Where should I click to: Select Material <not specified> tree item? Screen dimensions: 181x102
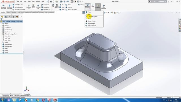click(10, 34)
